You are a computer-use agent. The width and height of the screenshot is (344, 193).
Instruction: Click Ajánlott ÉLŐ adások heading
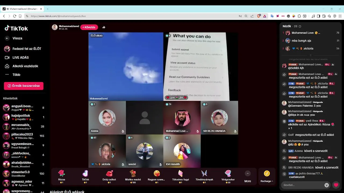67,192
